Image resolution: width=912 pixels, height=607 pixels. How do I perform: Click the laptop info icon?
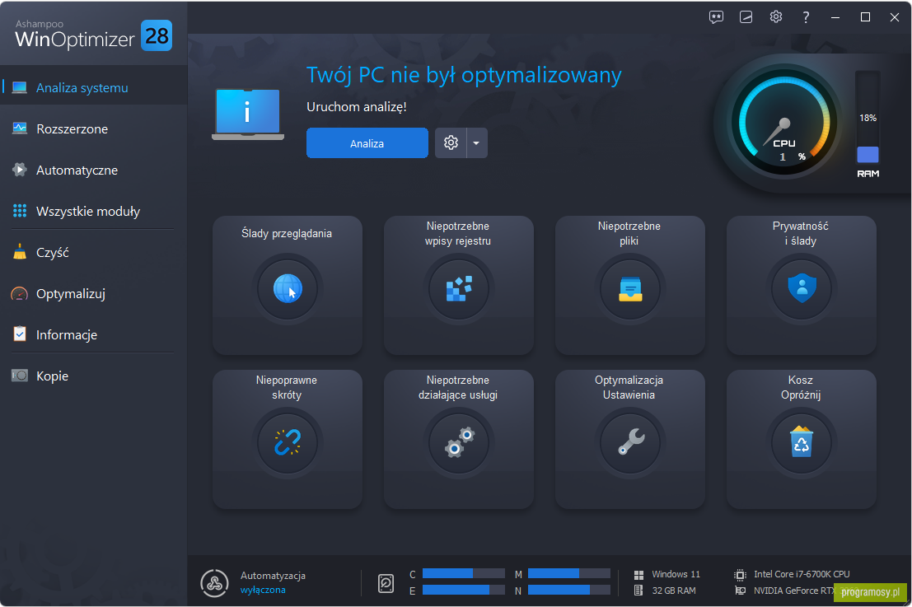(x=248, y=114)
